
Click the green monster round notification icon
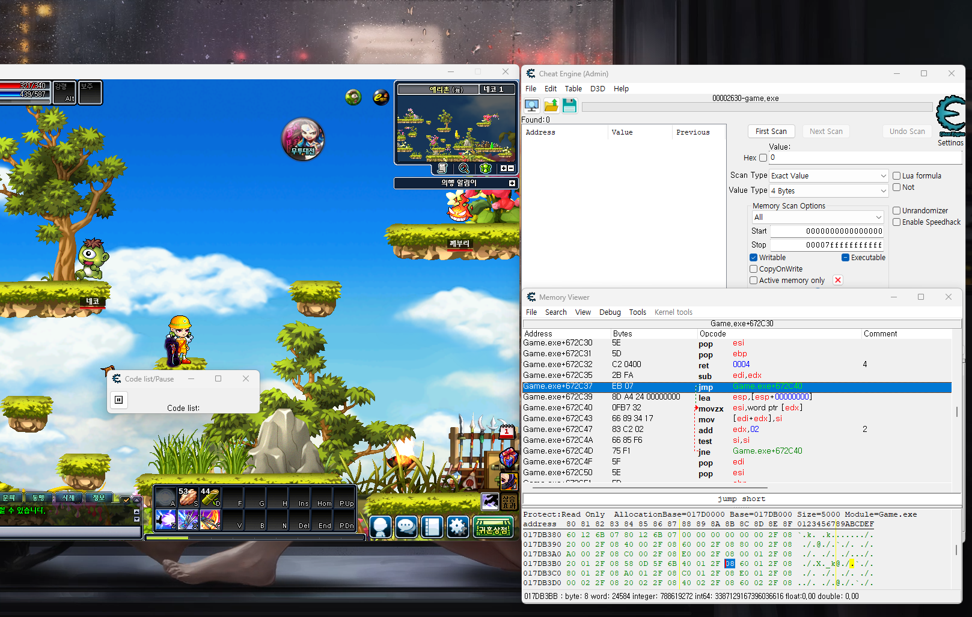point(353,97)
